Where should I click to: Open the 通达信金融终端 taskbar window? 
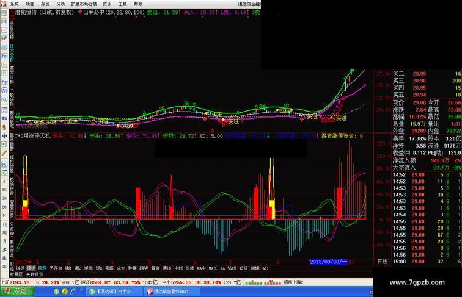pos(172,292)
